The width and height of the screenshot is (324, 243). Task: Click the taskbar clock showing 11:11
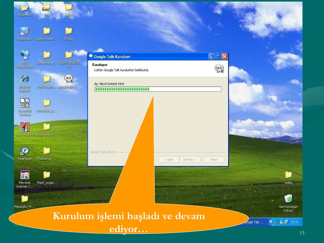pos(295,222)
